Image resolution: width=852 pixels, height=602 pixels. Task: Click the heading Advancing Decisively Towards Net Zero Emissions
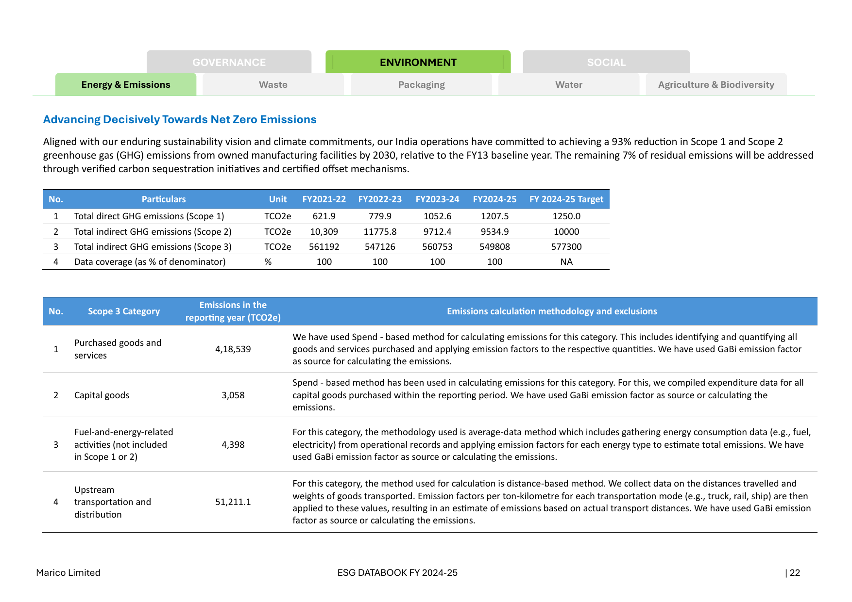180,119
